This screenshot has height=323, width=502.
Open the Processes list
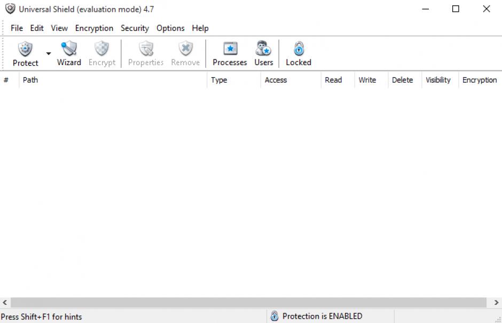[x=230, y=53]
